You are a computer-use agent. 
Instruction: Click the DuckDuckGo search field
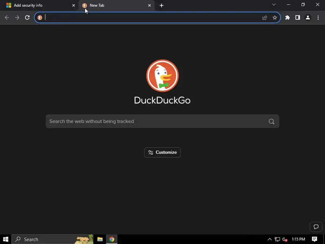(x=162, y=121)
